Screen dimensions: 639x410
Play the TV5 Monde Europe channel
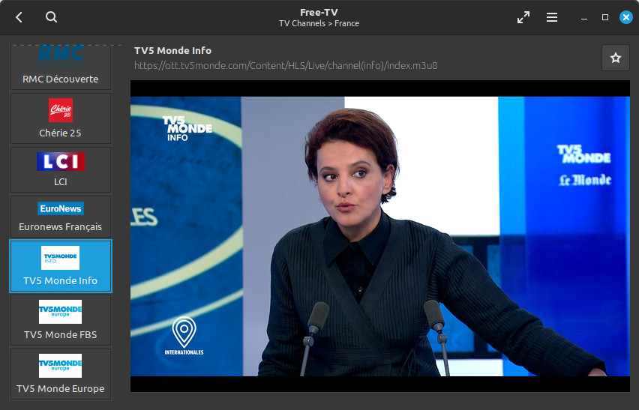point(61,374)
